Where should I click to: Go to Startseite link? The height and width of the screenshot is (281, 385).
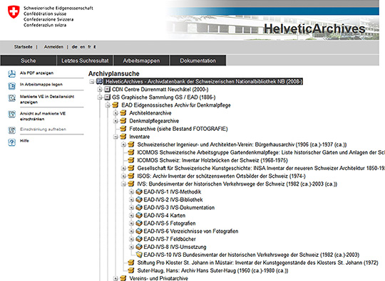tap(23, 46)
